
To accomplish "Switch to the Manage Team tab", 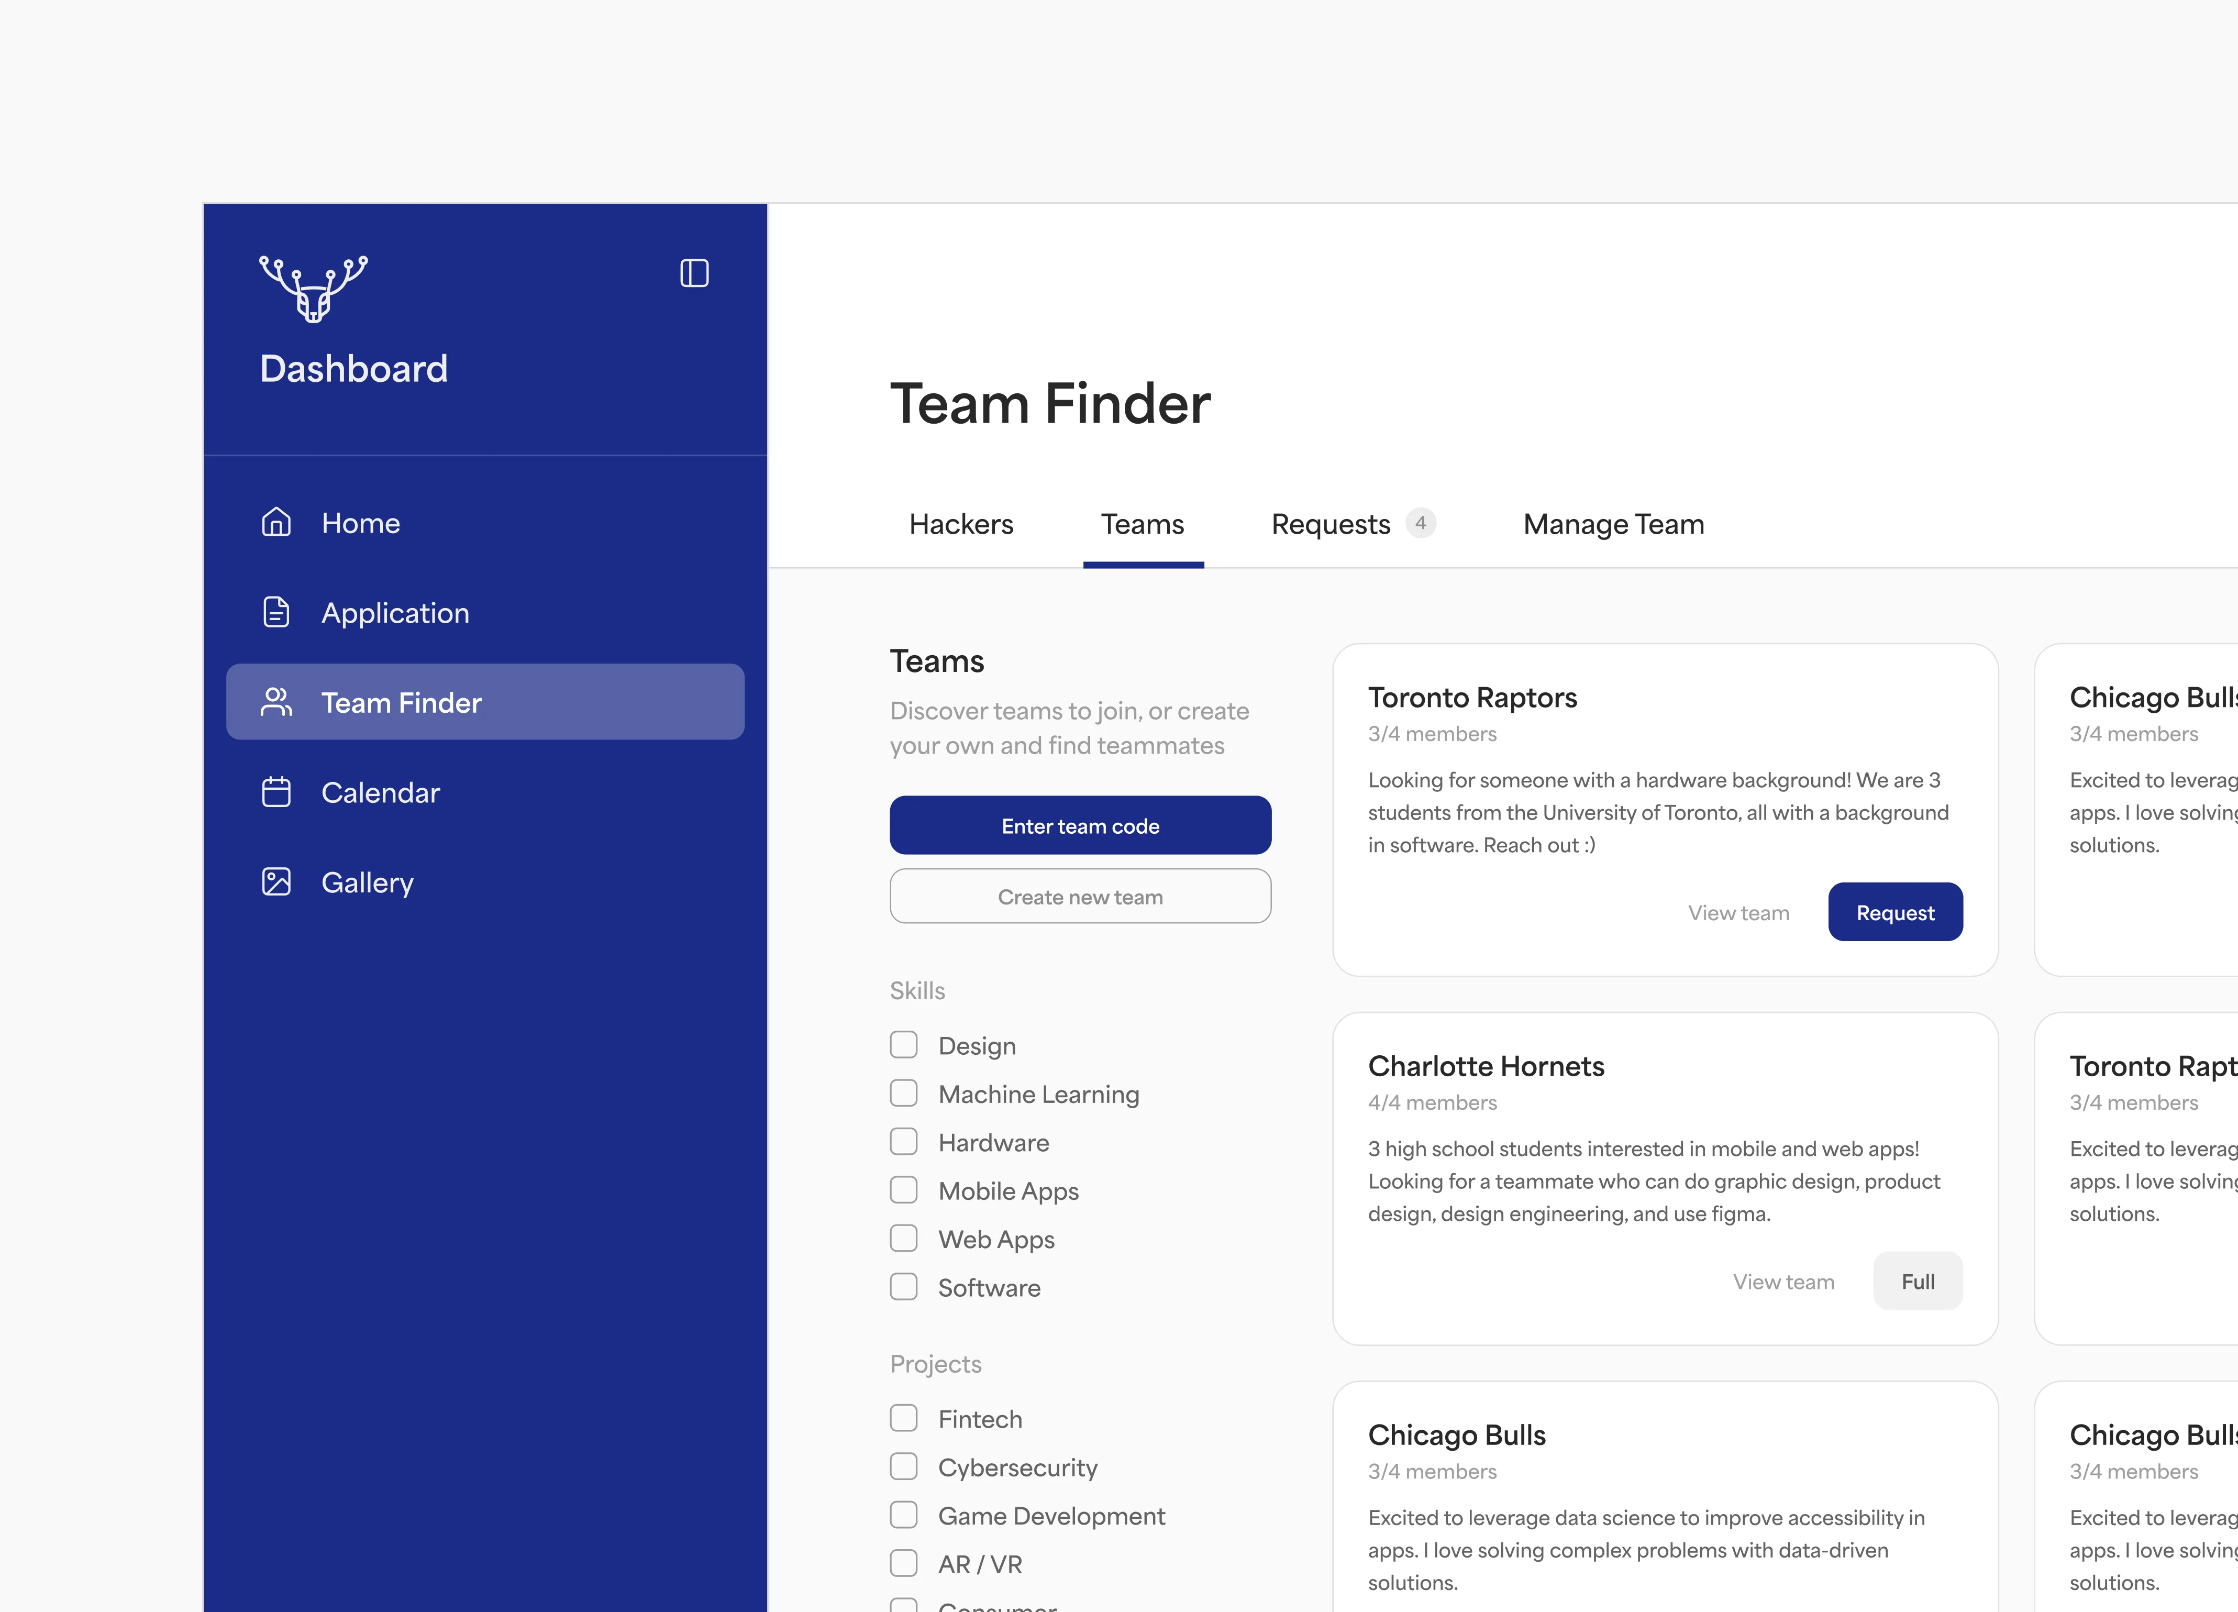I will pyautogui.click(x=1614, y=524).
